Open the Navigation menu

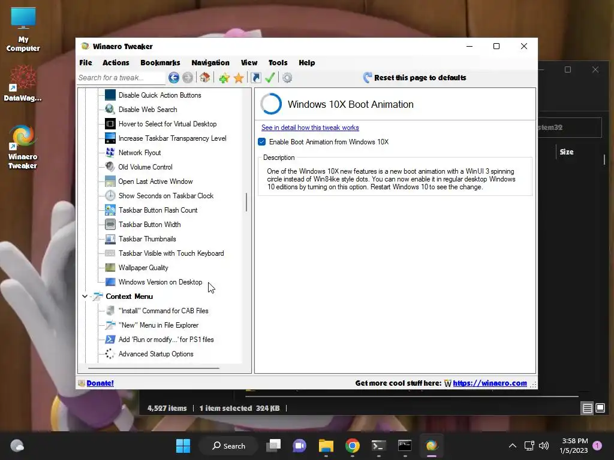[210, 62]
